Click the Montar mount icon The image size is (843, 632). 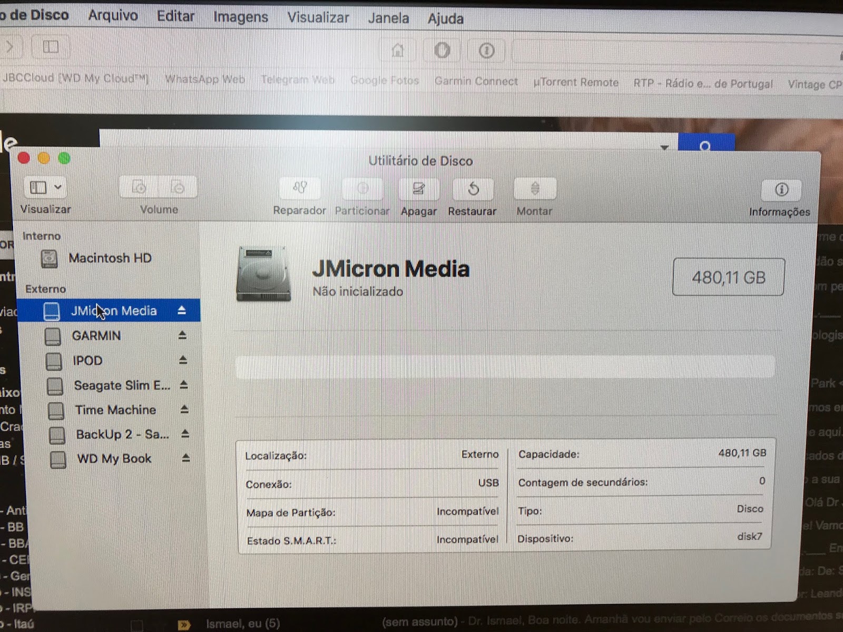coord(534,189)
